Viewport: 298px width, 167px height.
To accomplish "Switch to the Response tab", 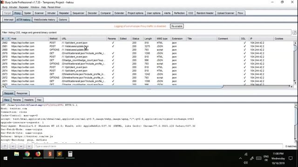I will click(x=22, y=93).
